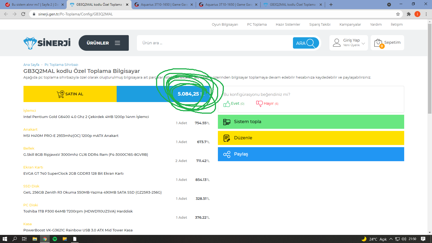
Task: Open Sipariş Takibi menu item
Action: [320, 25]
